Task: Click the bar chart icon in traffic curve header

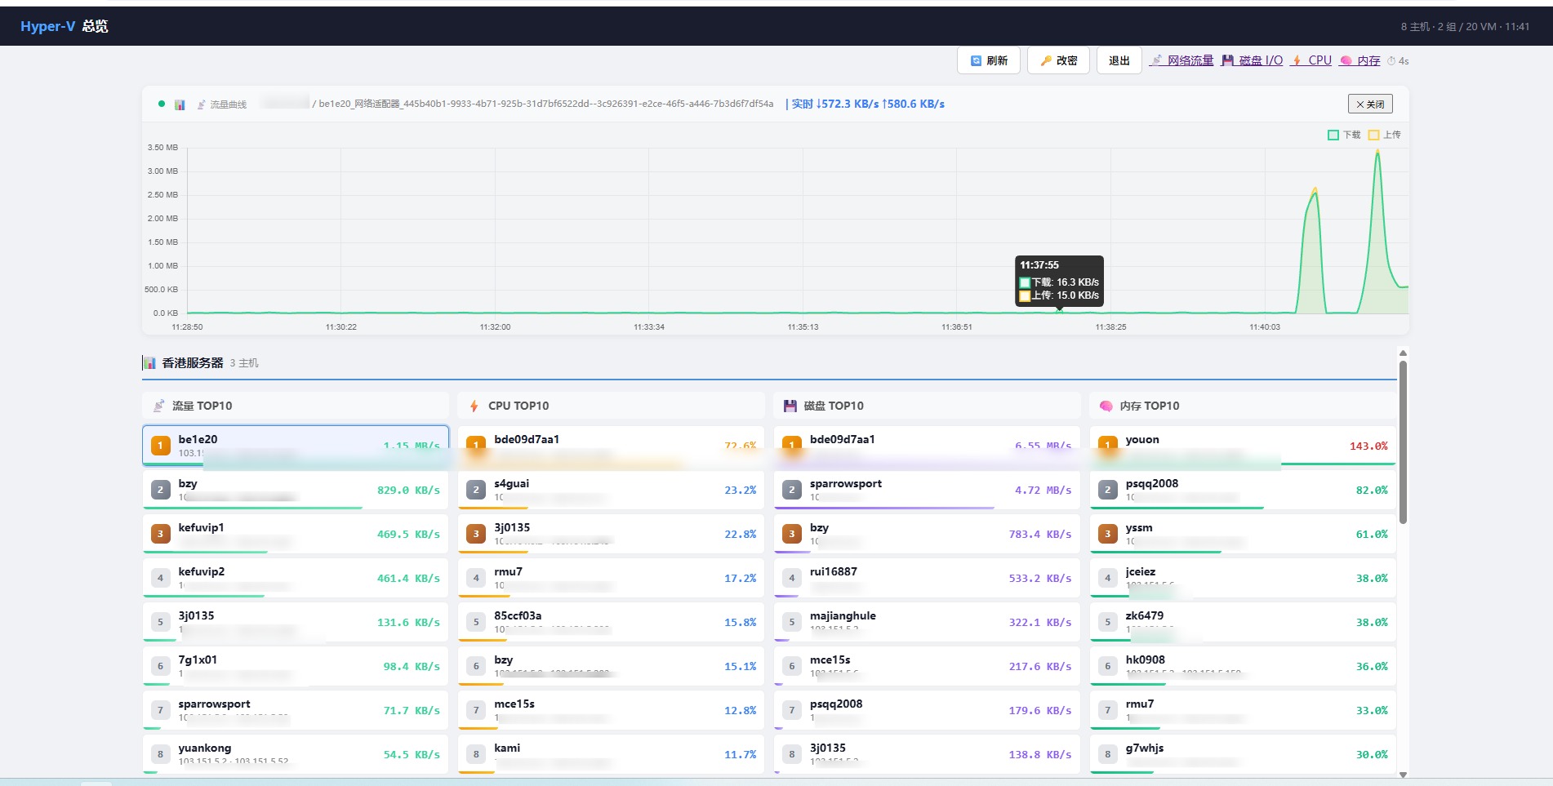Action: pos(180,104)
